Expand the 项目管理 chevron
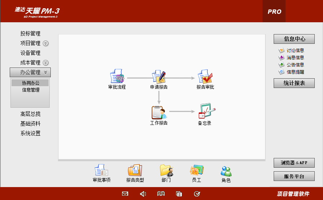 [x=46, y=43]
